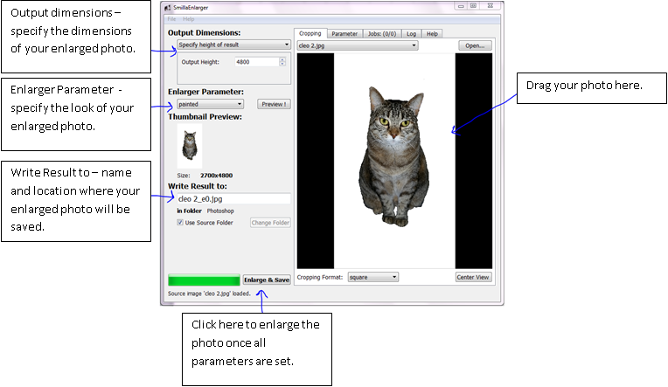Open the Help menu in menu bar
Screen dimensions: 668x387
pyautogui.click(x=189, y=19)
